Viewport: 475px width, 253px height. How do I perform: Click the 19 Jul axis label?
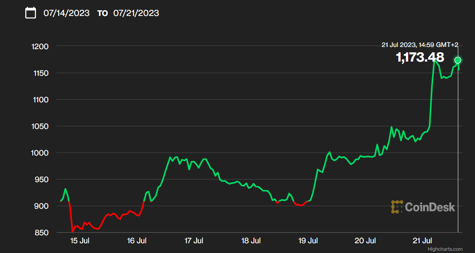click(308, 241)
